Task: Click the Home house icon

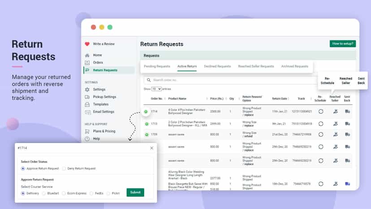Action: [87, 55]
